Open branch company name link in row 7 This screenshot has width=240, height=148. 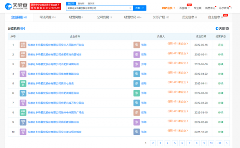coord(56,103)
